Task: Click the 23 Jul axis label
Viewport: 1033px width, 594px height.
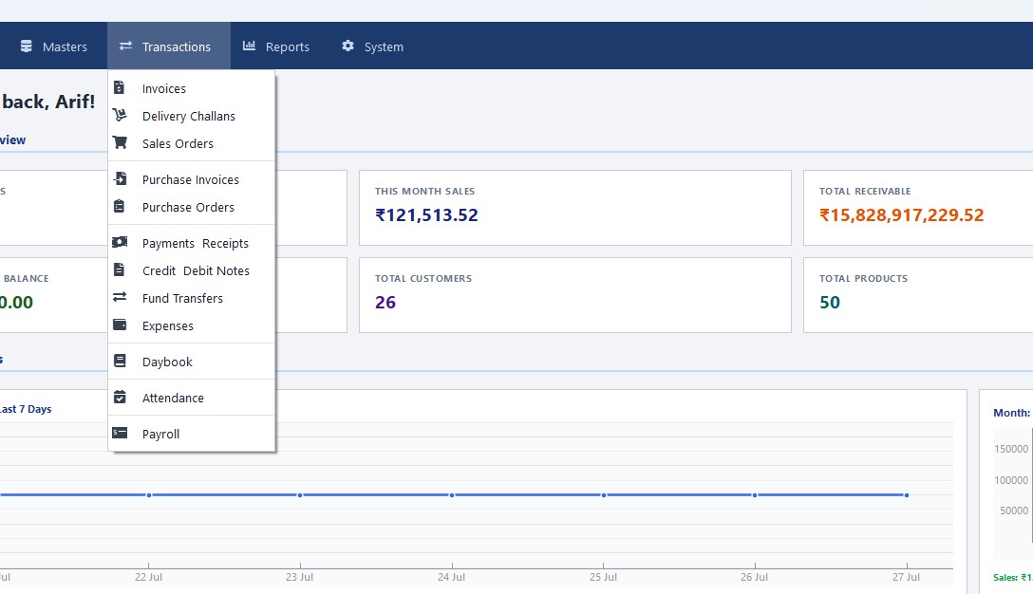Action: pyautogui.click(x=299, y=577)
